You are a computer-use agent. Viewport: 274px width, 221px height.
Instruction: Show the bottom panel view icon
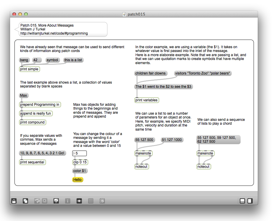[x=242, y=201]
